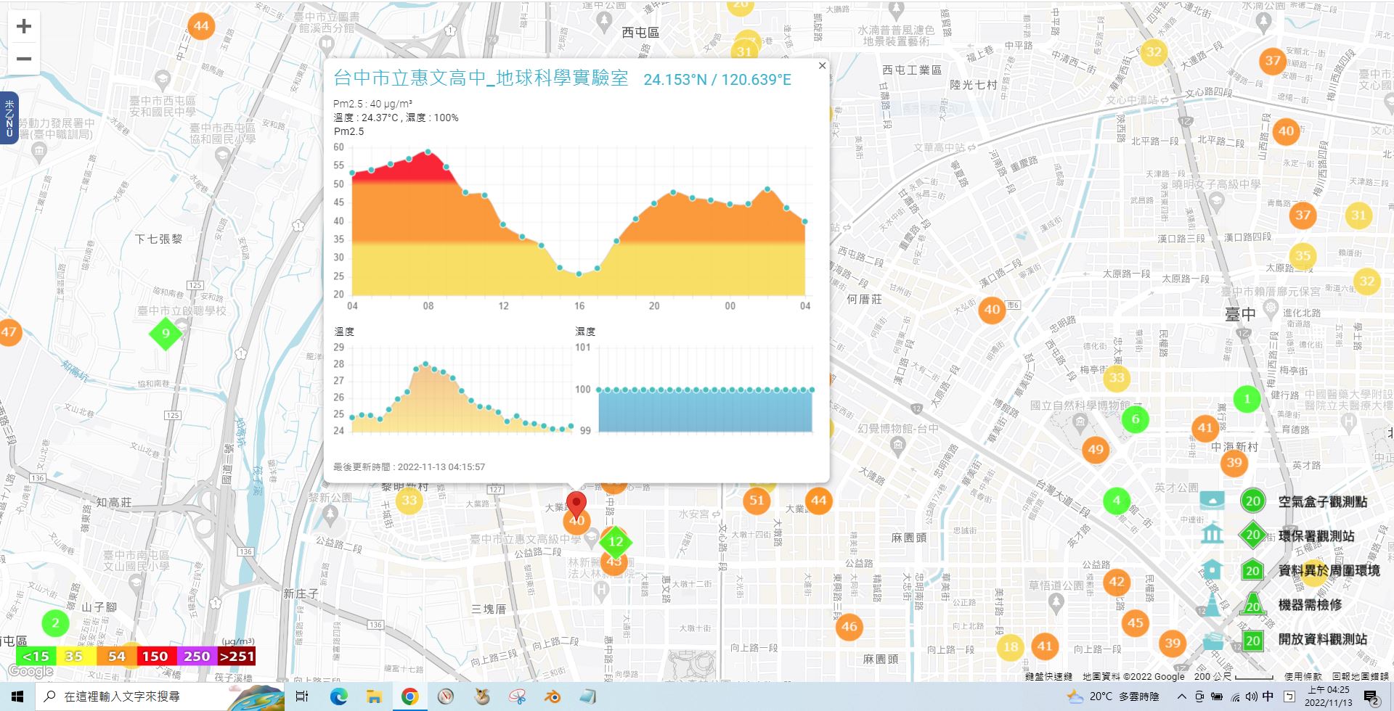
Task: Open File Explorer from the taskbar
Action: click(374, 696)
